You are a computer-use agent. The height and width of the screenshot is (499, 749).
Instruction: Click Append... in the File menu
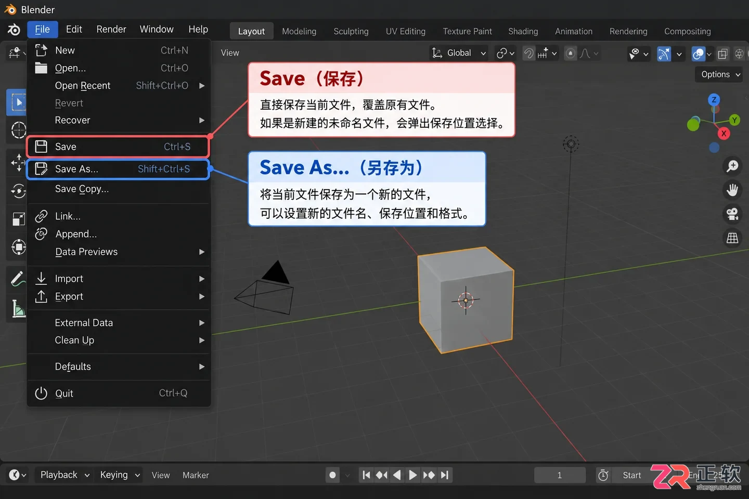[x=119, y=234]
